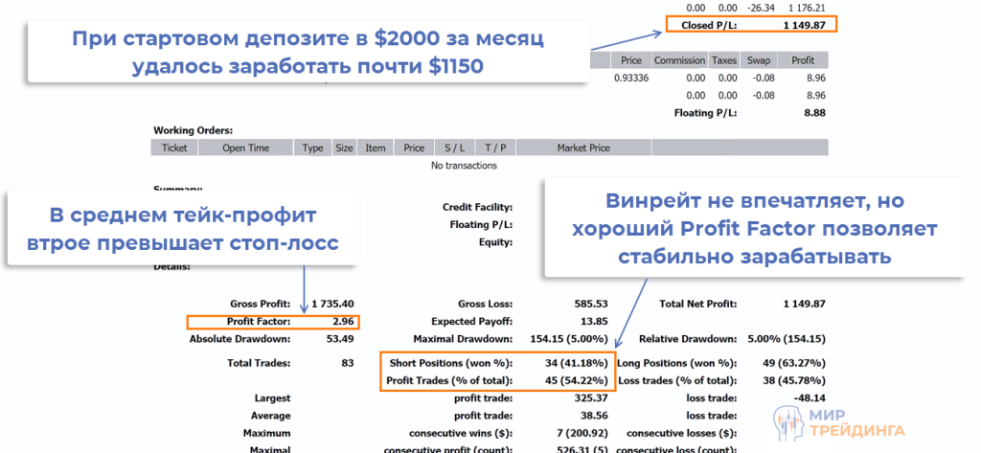Click the highlighted Closed P/L box
The image size is (981, 453).
click(x=752, y=25)
